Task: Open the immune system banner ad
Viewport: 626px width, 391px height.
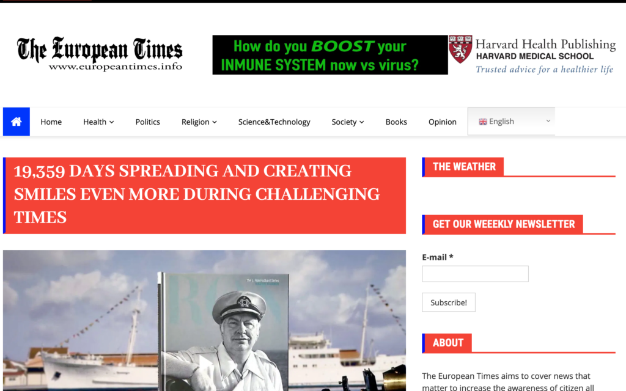Action: [330, 54]
